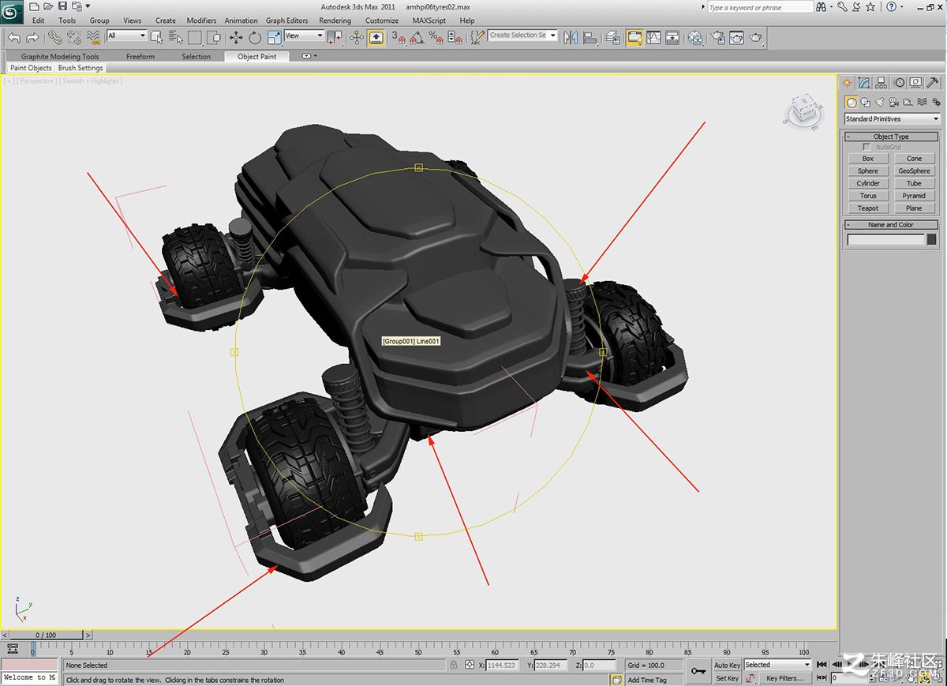Toggle Graphite Modeling Tools ribbon icon
This screenshot has height=686, width=947.
634,37
